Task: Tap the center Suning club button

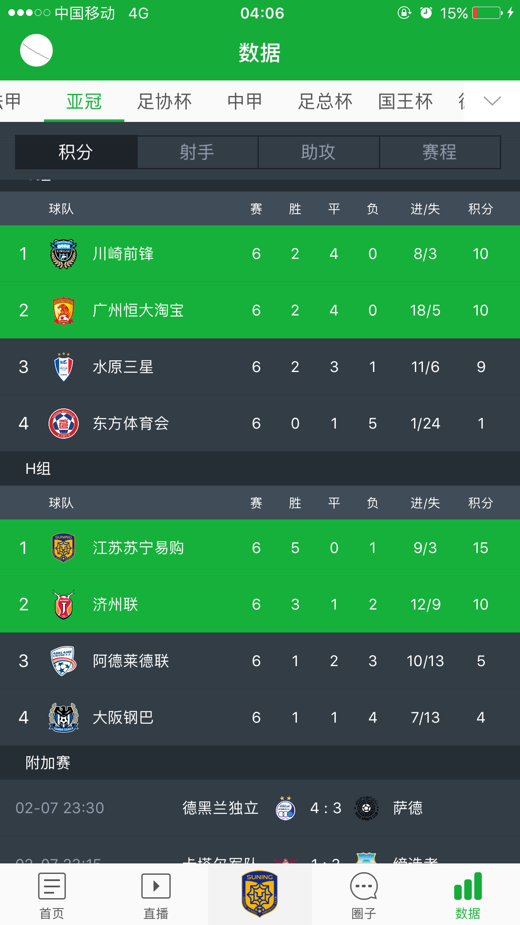Action: 260,894
